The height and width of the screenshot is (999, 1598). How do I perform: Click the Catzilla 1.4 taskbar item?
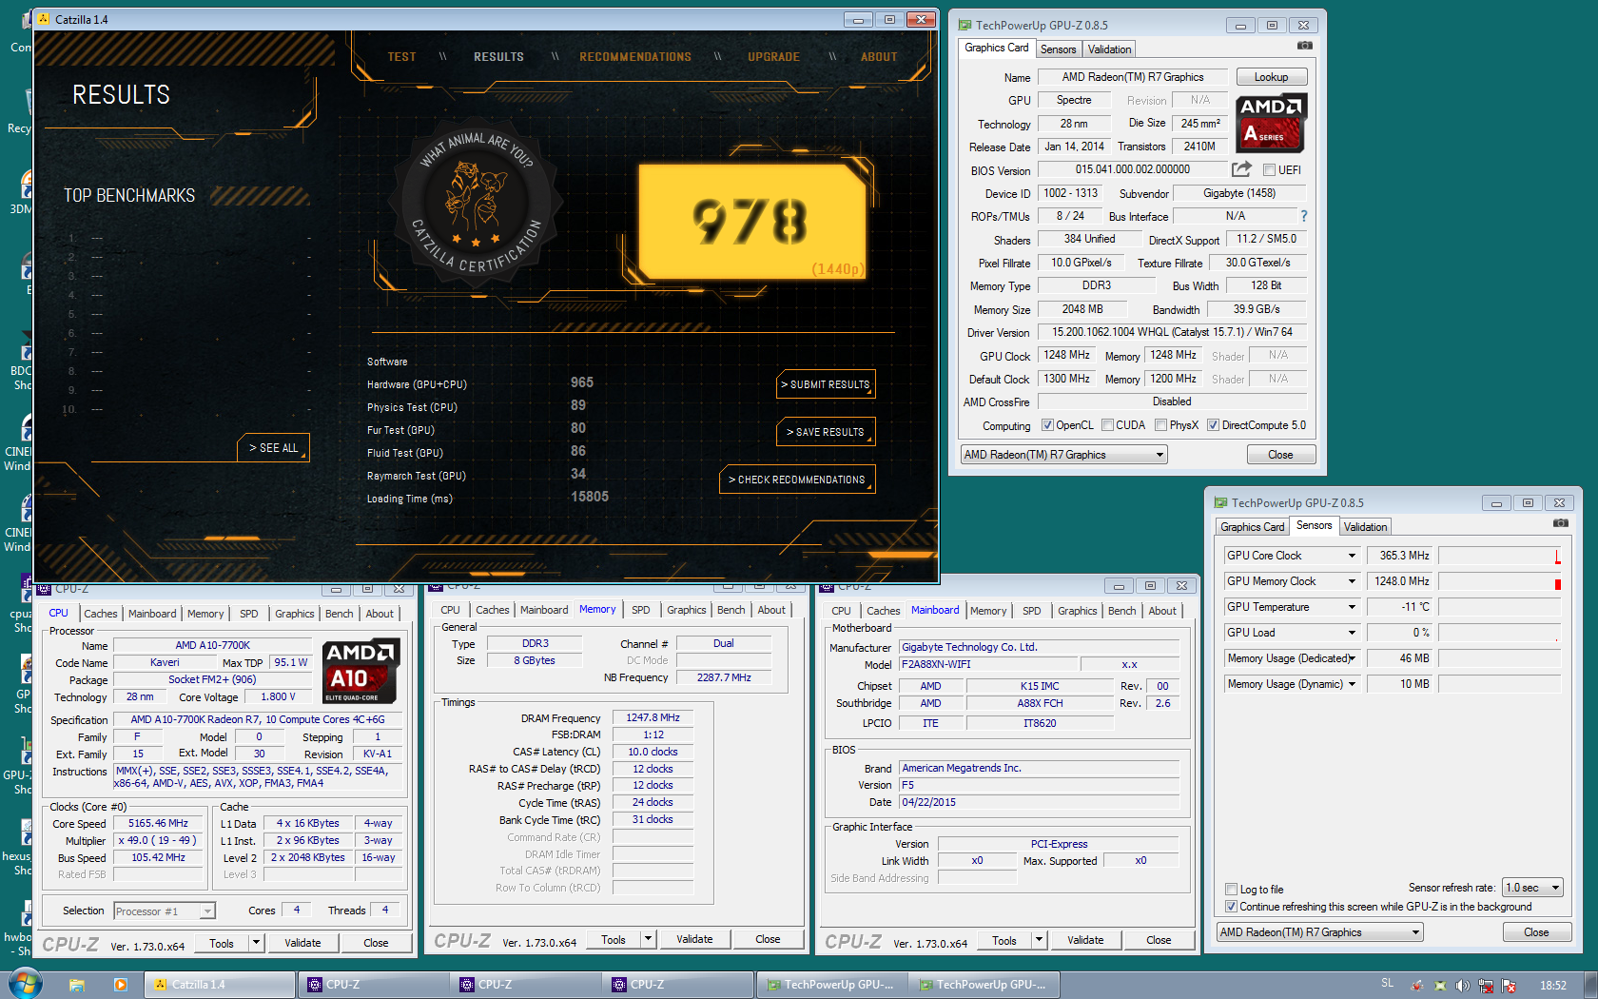(220, 985)
